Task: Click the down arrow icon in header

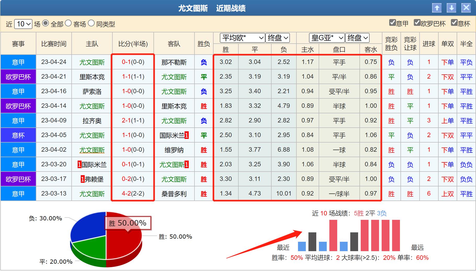Action: click(x=451, y=8)
